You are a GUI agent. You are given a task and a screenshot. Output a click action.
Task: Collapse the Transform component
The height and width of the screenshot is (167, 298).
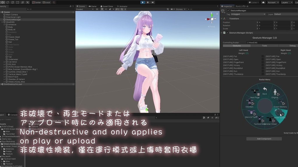pyautogui.click(x=221, y=19)
